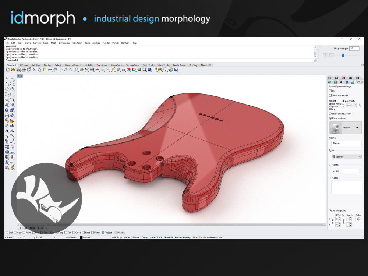Click the four-viewport layout icon
This screenshot has width=368, height=276.
click(92, 70)
